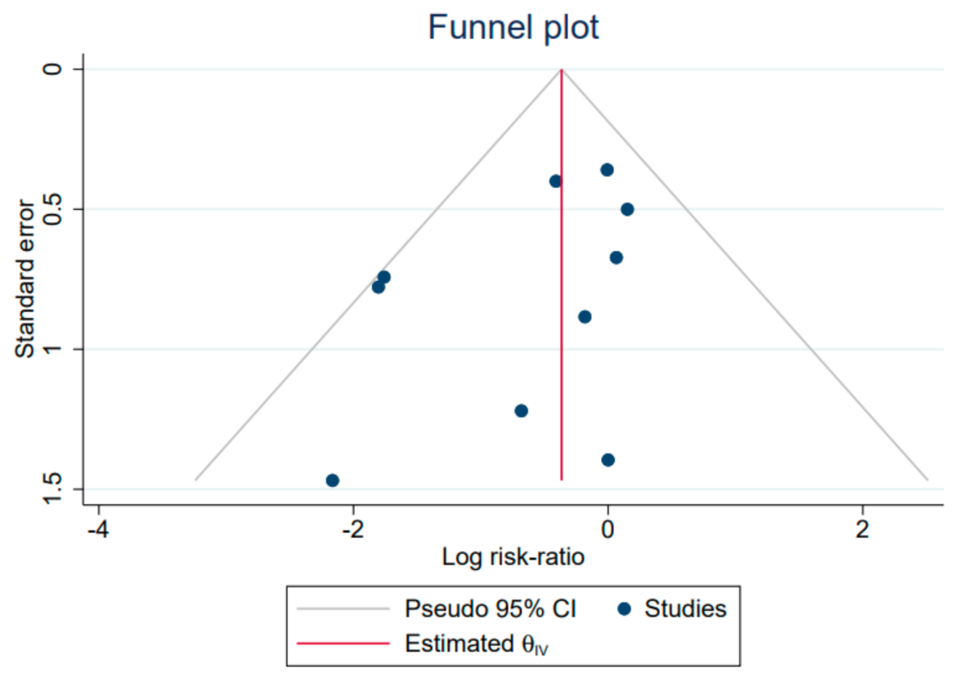Viewport: 955px width, 680px height.
Task: Click the "-4" x-axis tick label
Action: [x=99, y=528]
